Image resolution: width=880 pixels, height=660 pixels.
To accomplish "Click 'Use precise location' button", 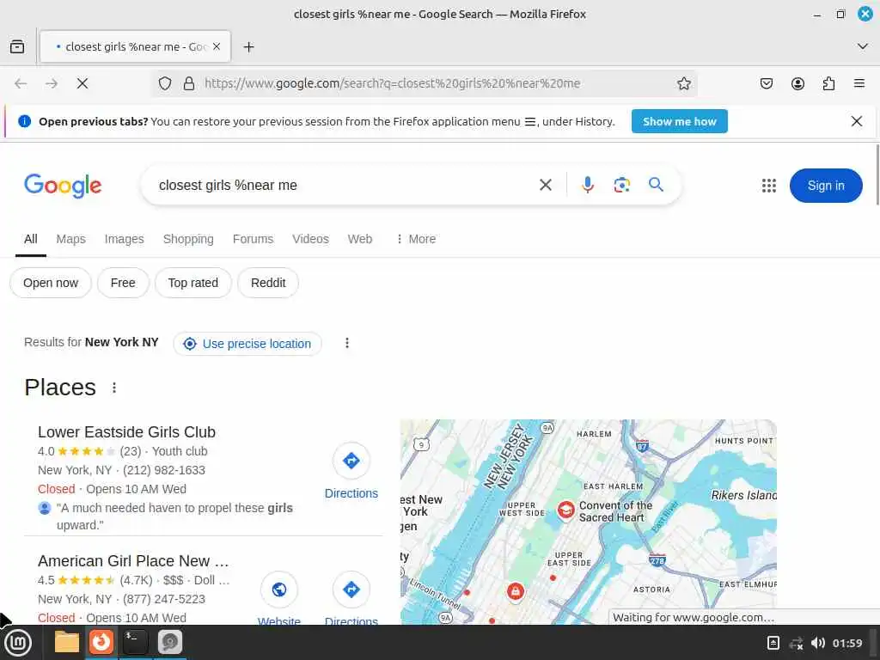I will [247, 344].
